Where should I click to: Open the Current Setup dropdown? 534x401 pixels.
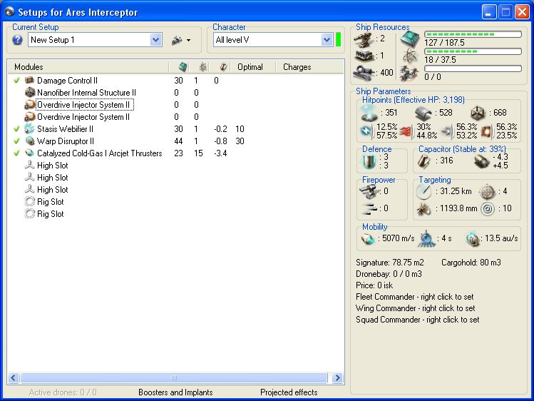coord(156,40)
